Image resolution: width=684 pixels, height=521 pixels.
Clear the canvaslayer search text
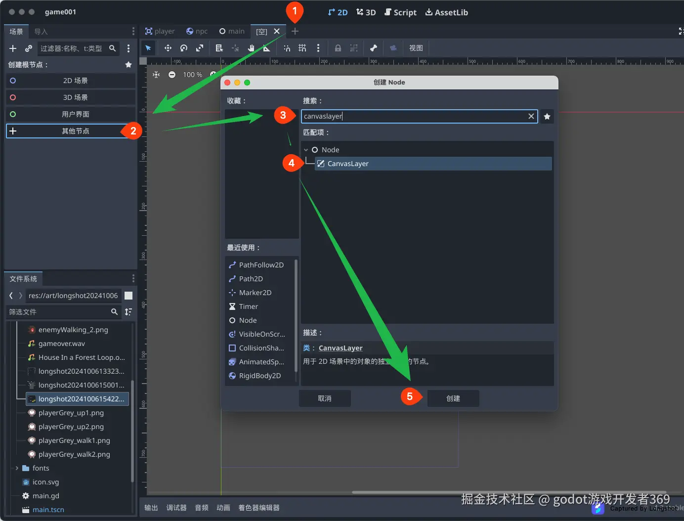[x=531, y=116]
